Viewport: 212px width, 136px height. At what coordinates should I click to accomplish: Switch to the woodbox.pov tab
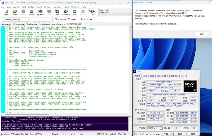[59, 24]
